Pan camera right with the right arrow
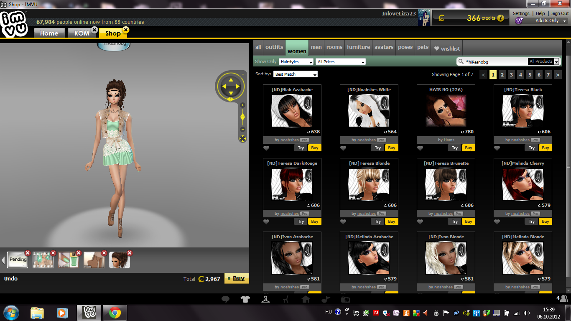 (237, 87)
